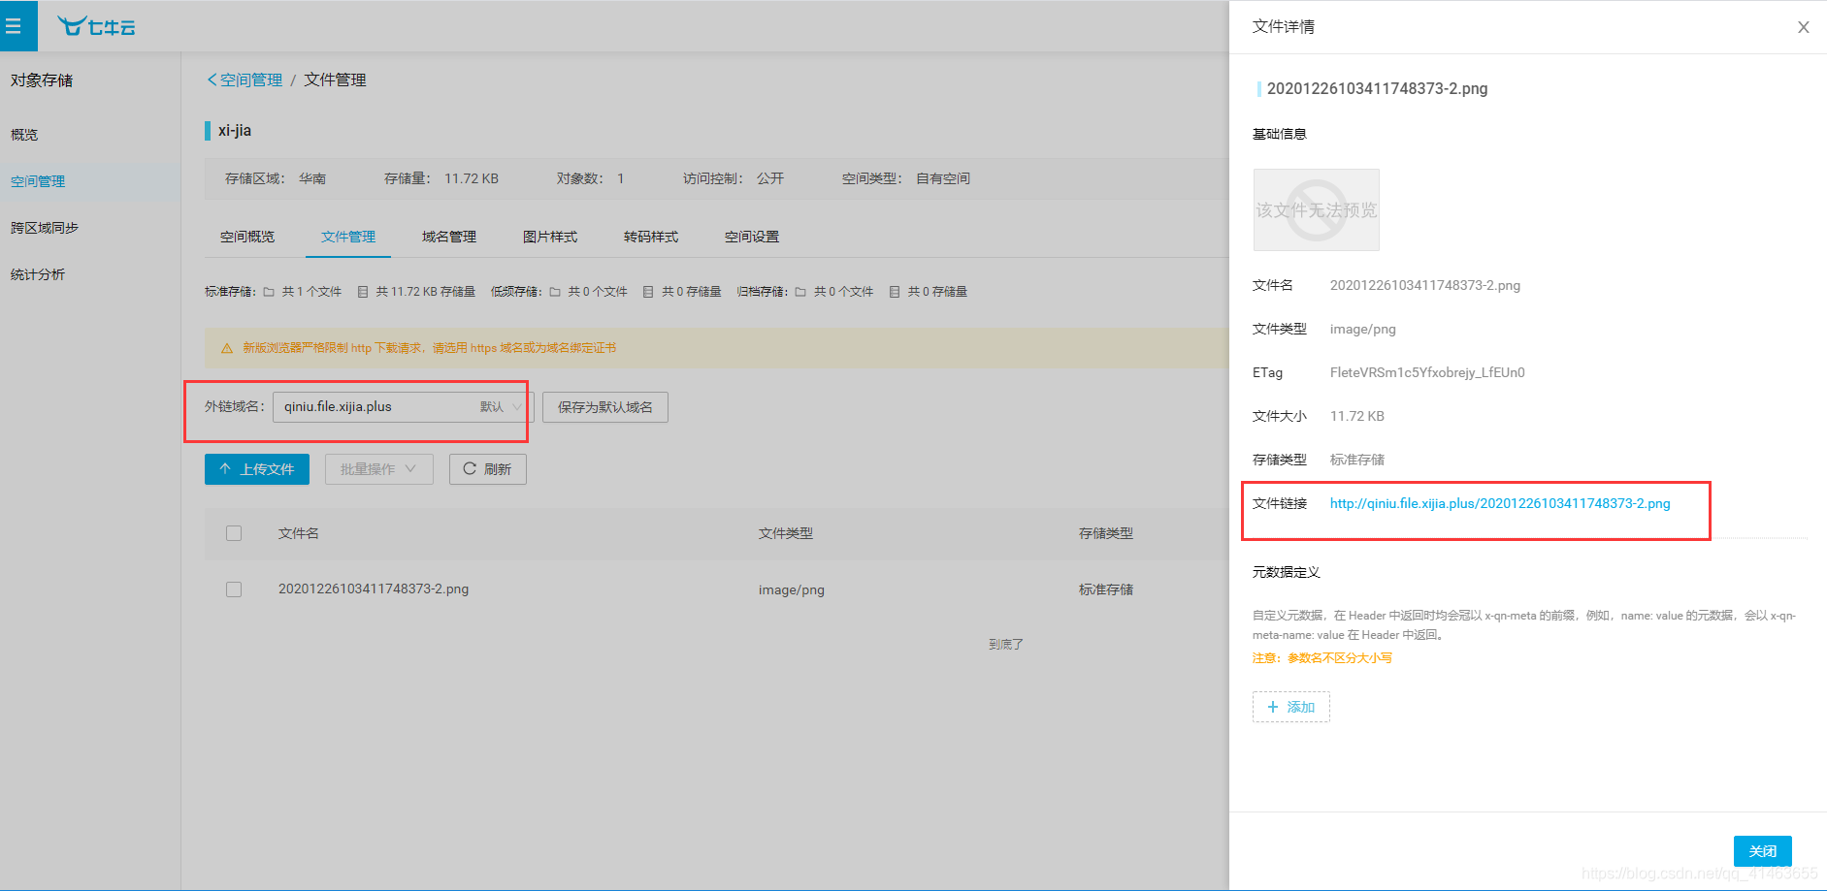1827x891 pixels.
Task: Click the 保存为默认域名 button
Action: pos(605,407)
